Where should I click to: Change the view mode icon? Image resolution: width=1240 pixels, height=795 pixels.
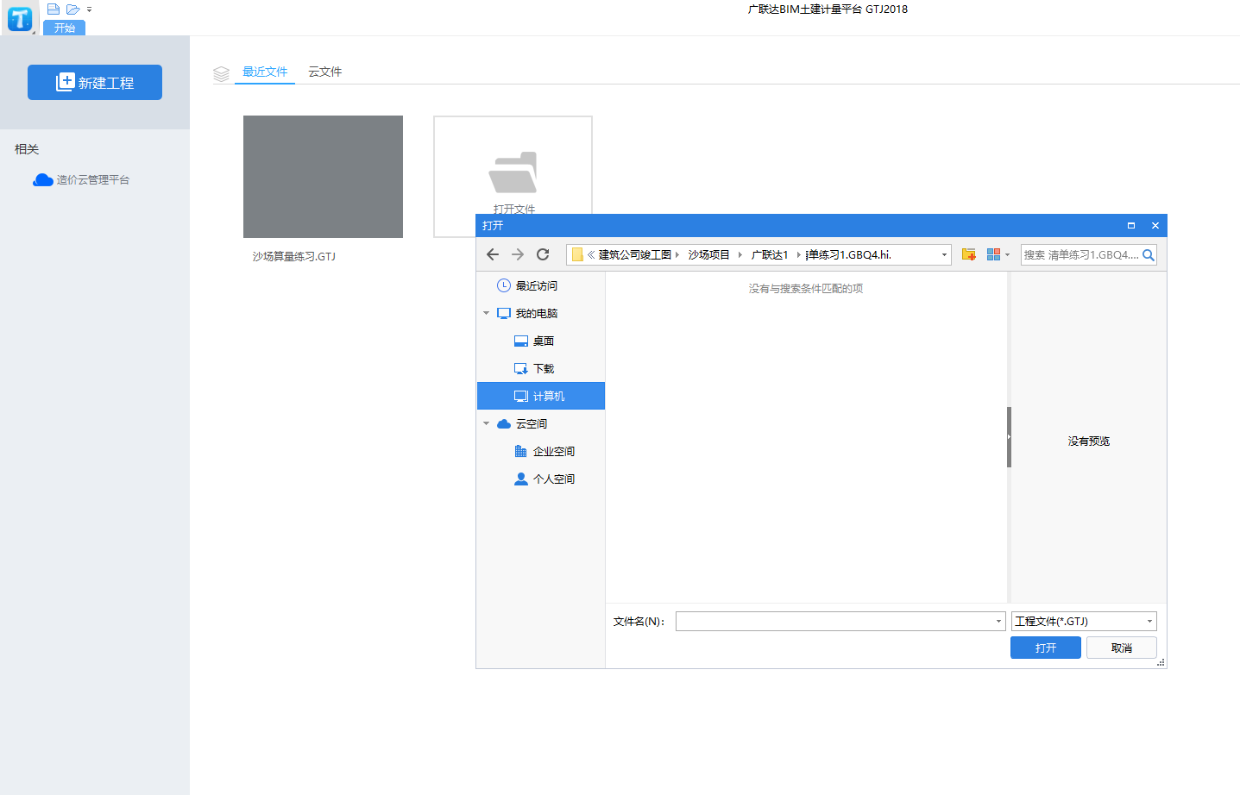993,254
